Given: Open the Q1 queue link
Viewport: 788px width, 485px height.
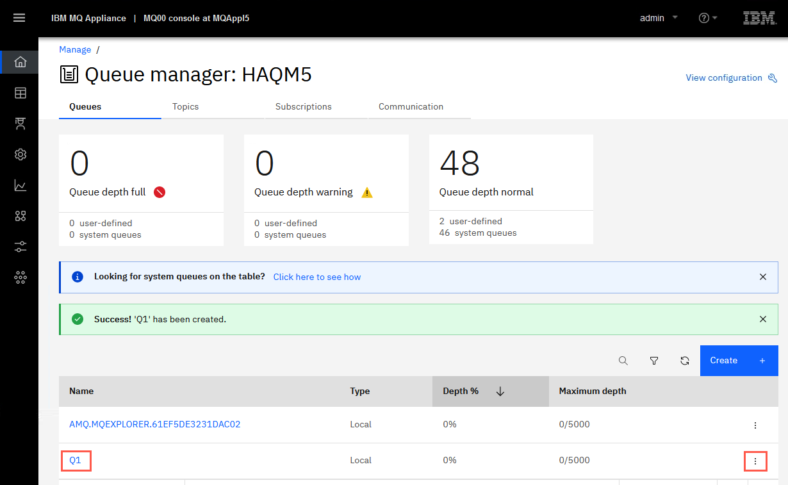Looking at the screenshot, I should (x=76, y=460).
